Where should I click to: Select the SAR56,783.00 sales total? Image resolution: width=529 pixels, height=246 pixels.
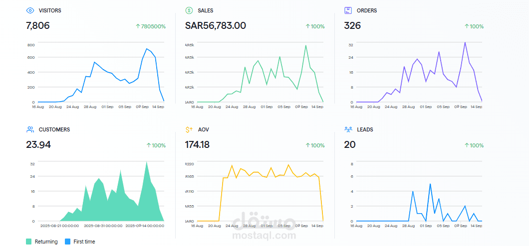[x=215, y=26]
